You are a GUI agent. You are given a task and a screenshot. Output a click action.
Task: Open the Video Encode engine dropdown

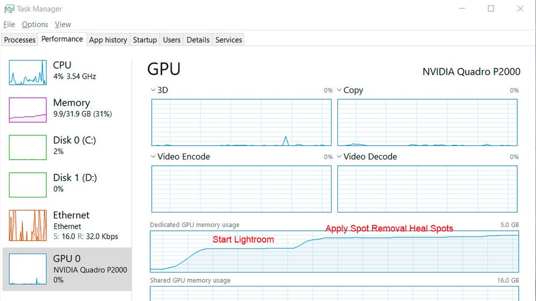click(x=153, y=157)
